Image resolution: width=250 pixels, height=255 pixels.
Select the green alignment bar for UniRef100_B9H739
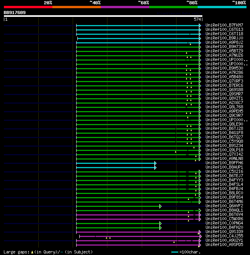[138, 47]
